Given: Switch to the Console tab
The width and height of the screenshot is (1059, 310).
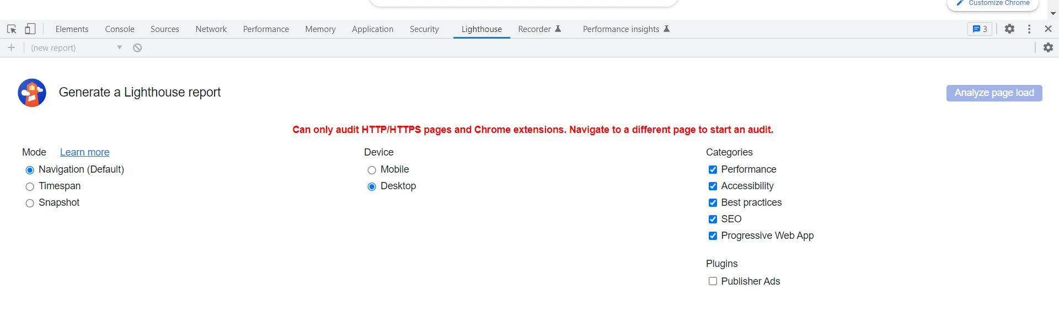Looking at the screenshot, I should [120, 29].
